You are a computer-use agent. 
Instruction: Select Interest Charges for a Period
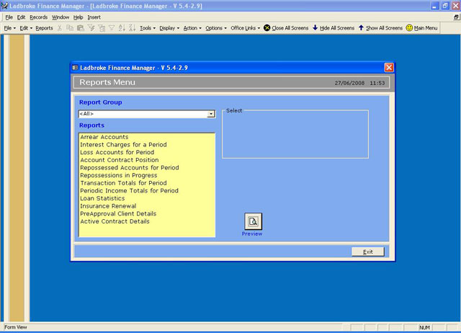pyautogui.click(x=123, y=145)
